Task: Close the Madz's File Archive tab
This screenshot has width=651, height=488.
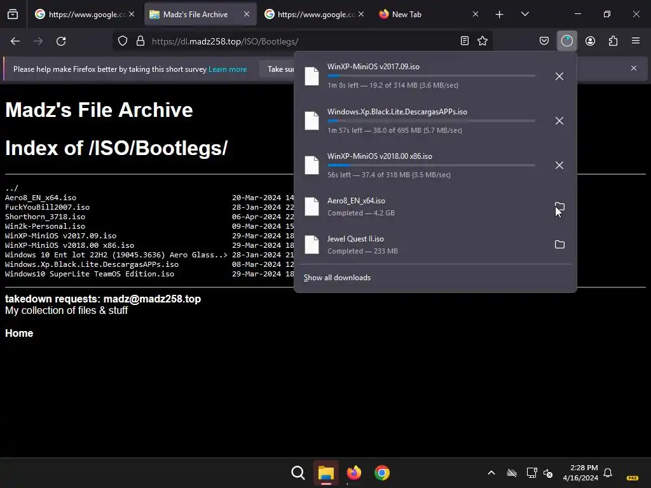Action: [x=247, y=14]
